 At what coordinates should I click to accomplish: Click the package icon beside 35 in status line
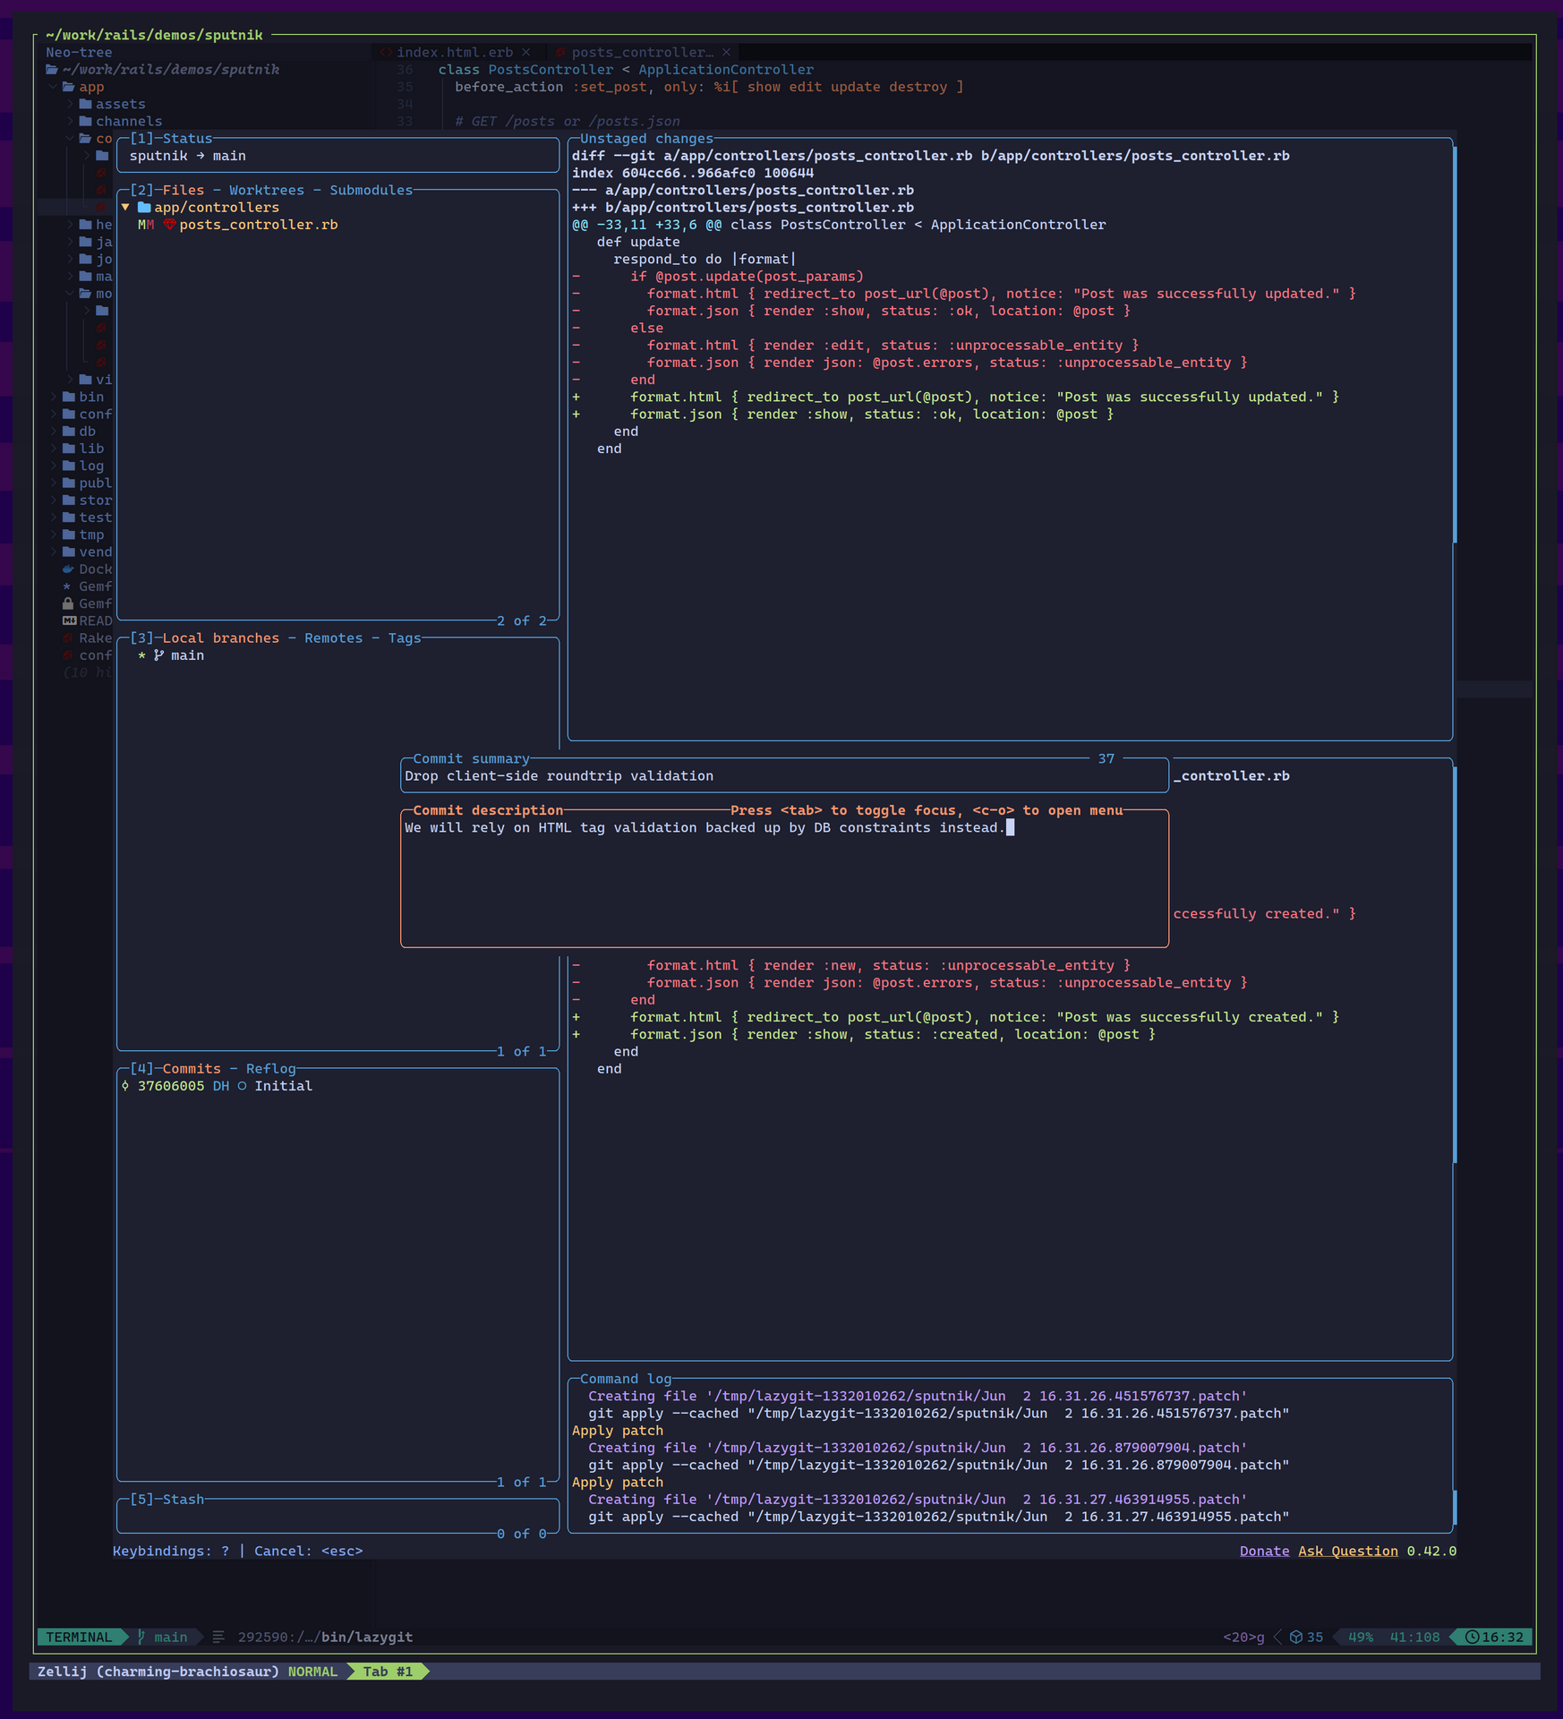click(1295, 1638)
